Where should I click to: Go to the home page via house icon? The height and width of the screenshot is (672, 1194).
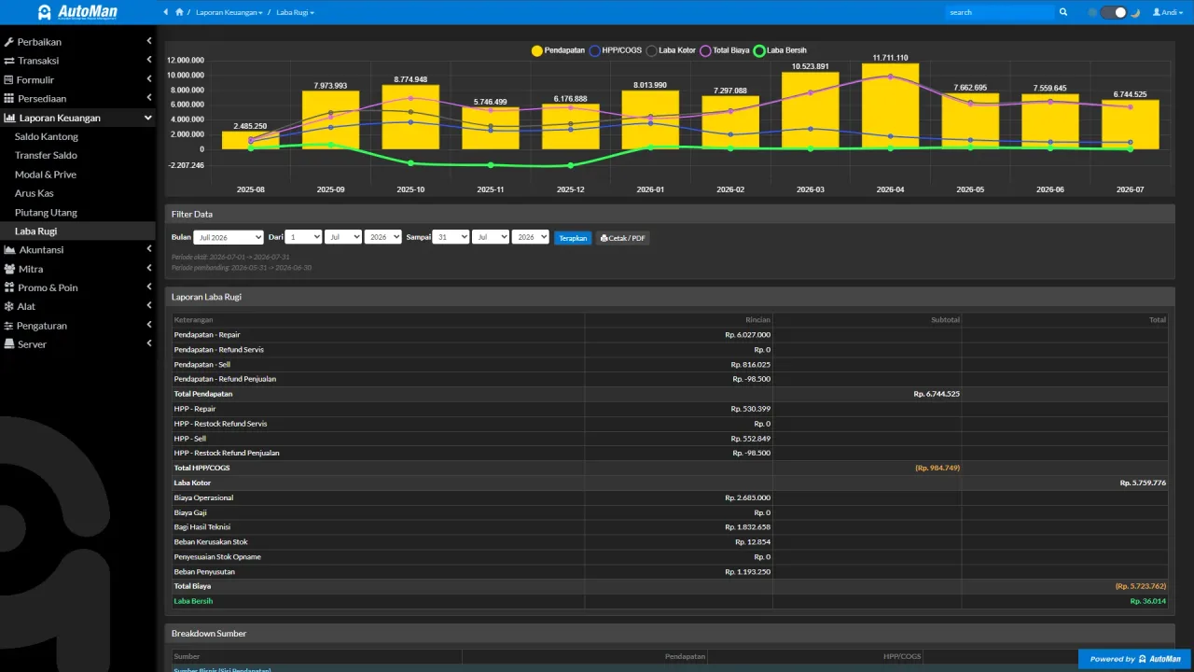[x=179, y=12]
